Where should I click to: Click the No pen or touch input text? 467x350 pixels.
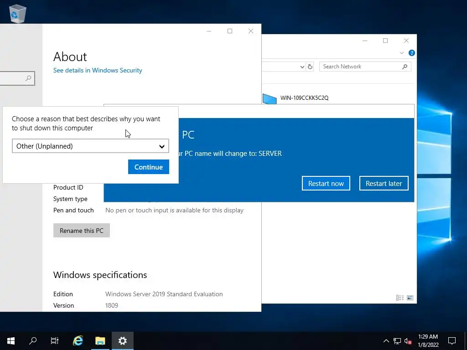[174, 210]
